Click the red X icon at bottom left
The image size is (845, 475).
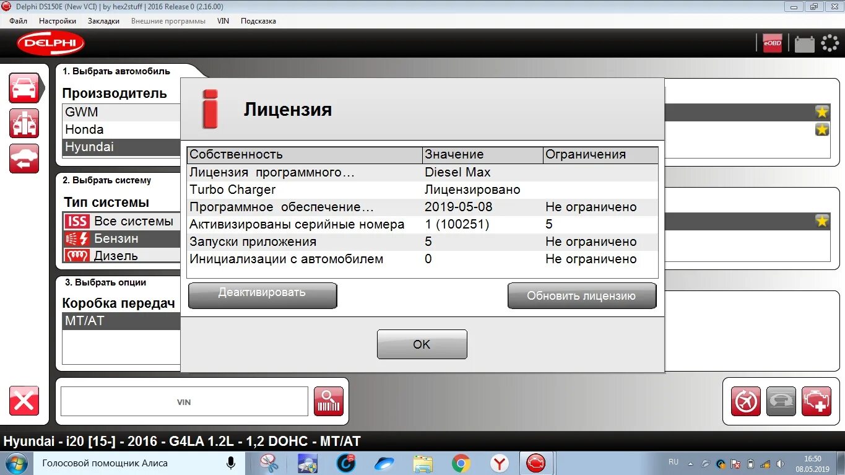(x=24, y=401)
